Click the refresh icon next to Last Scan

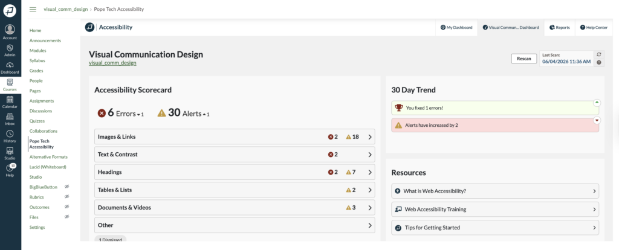599,54
